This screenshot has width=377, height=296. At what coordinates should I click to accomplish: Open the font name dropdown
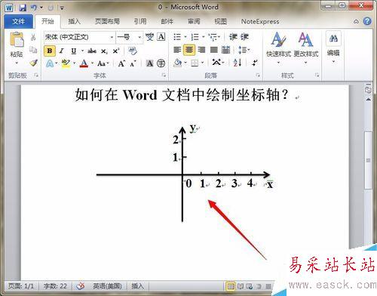point(112,37)
